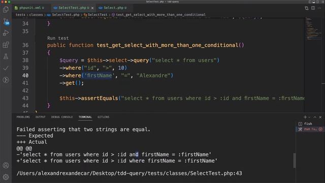Open the Manage settings gear
The height and width of the screenshot is (183, 325).
(x=6, y=177)
